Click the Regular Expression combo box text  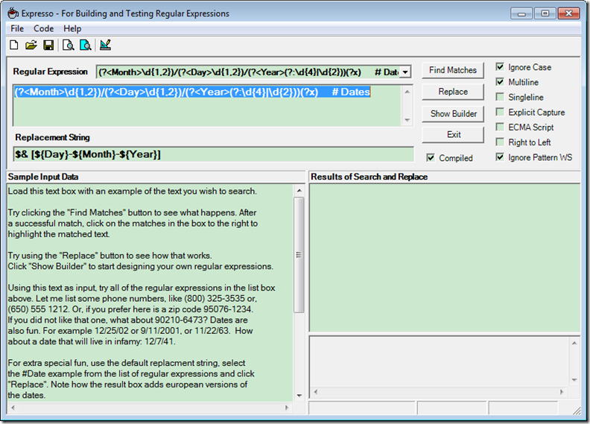tap(247, 72)
